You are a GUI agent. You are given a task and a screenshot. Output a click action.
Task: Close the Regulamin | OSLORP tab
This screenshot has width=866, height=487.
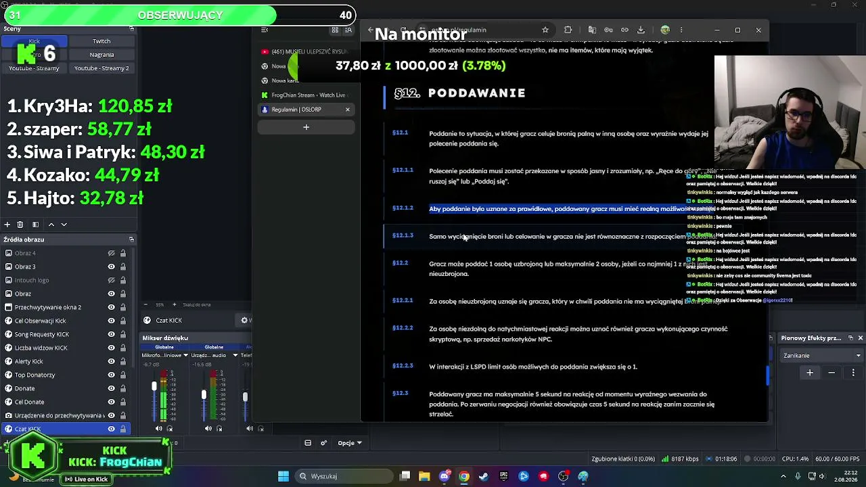(348, 110)
